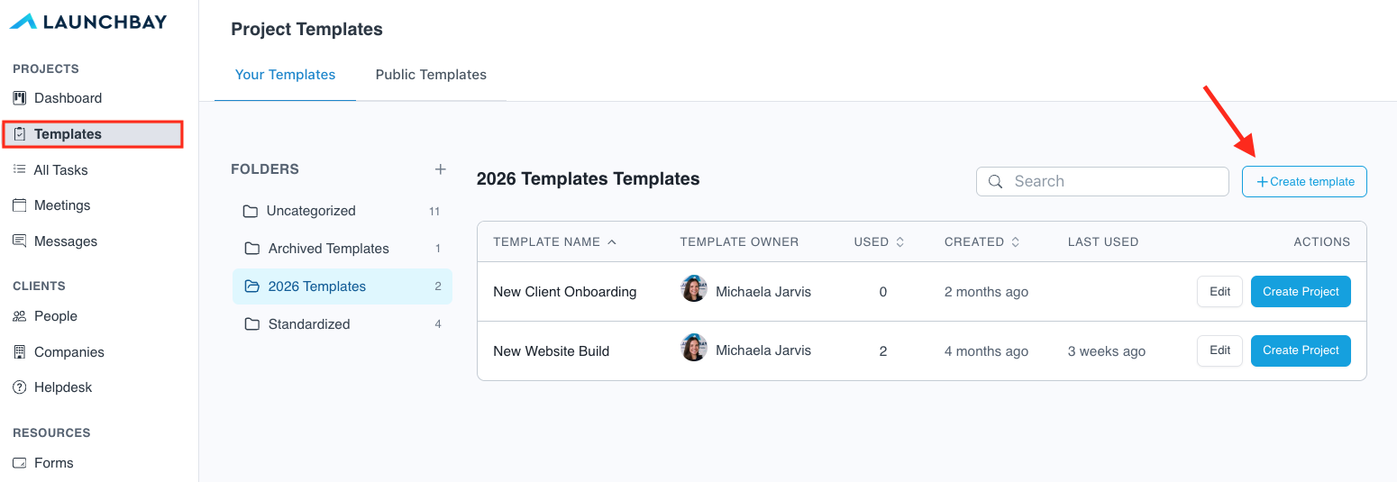
Task: Click the Companies building icon
Action: point(19,352)
